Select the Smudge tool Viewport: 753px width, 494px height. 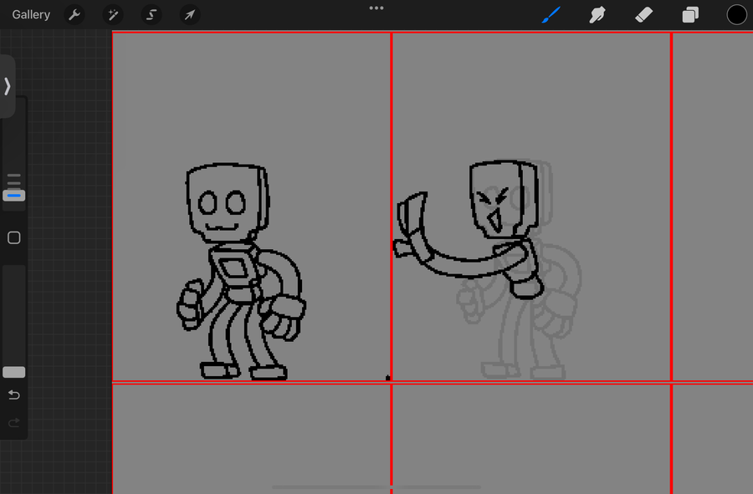point(597,15)
